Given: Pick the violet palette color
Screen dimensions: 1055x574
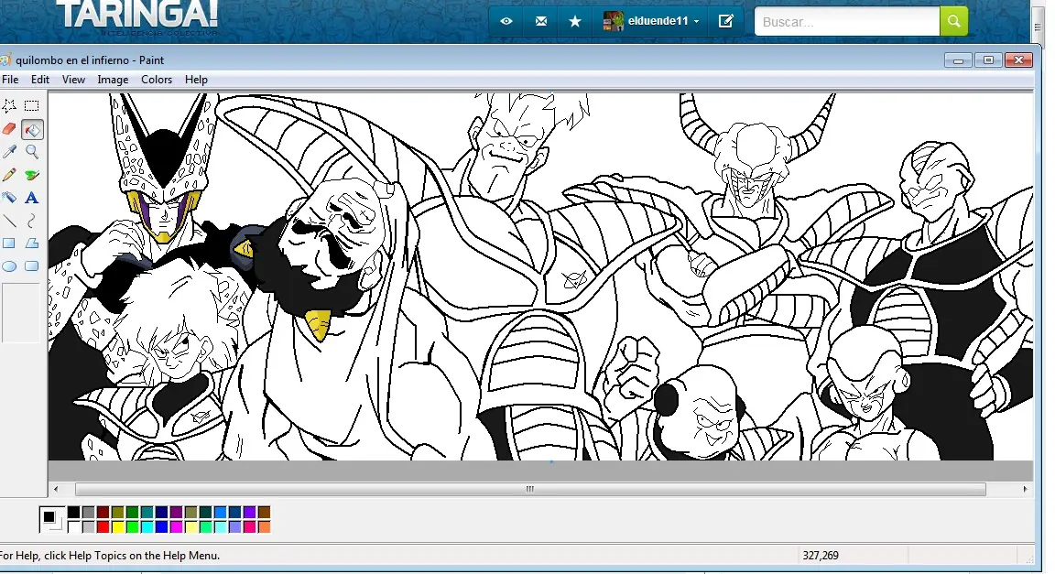Looking at the screenshot, I should click(250, 512).
